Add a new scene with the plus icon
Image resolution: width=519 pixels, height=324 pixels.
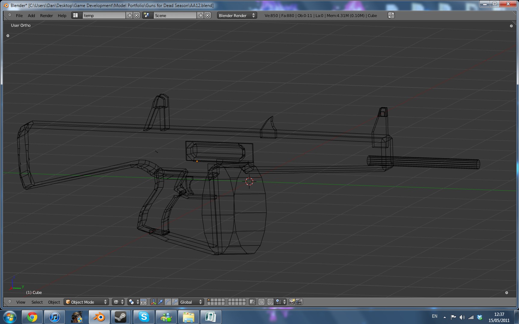click(x=201, y=15)
